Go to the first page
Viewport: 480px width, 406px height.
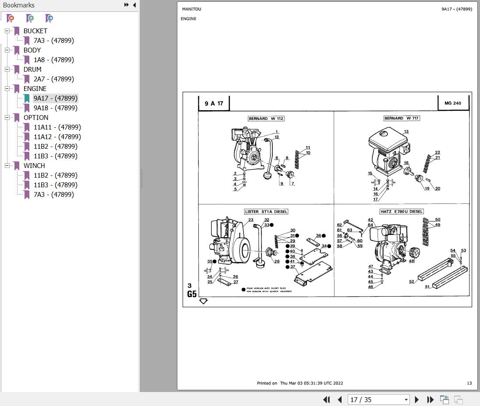coord(327,399)
